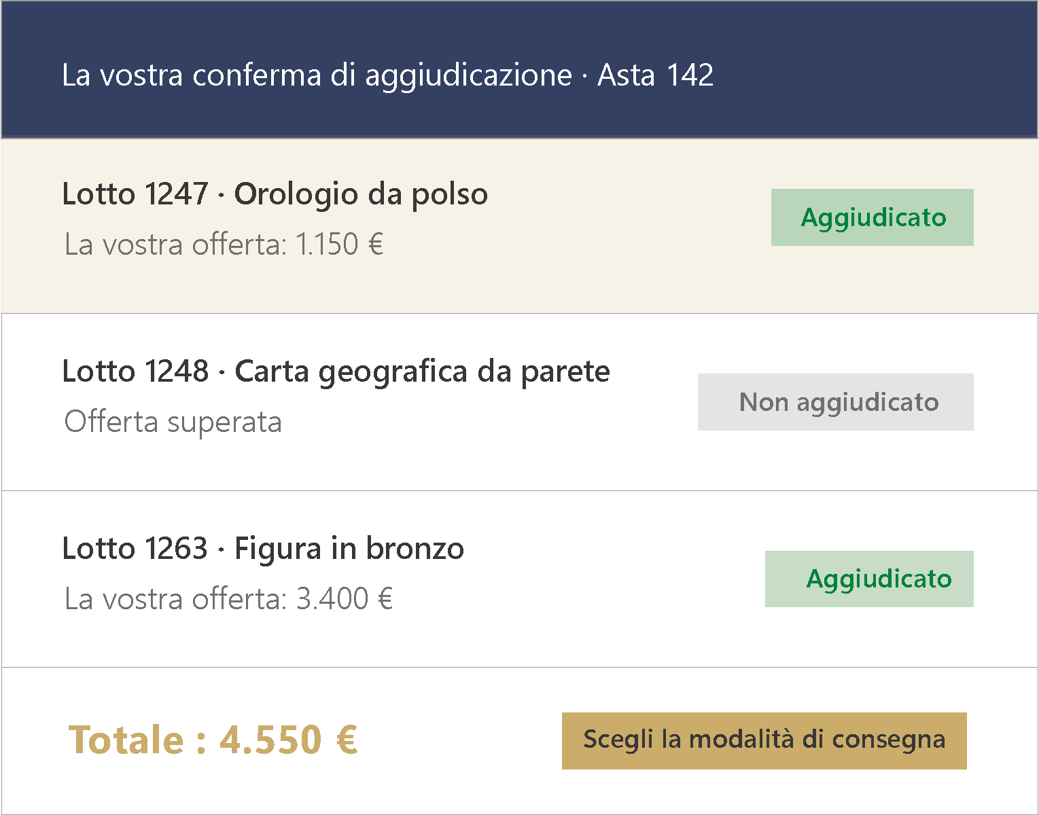Select the 'Asta 142' text in header
Image resolution: width=1039 pixels, height=815 pixels.
click(x=655, y=75)
